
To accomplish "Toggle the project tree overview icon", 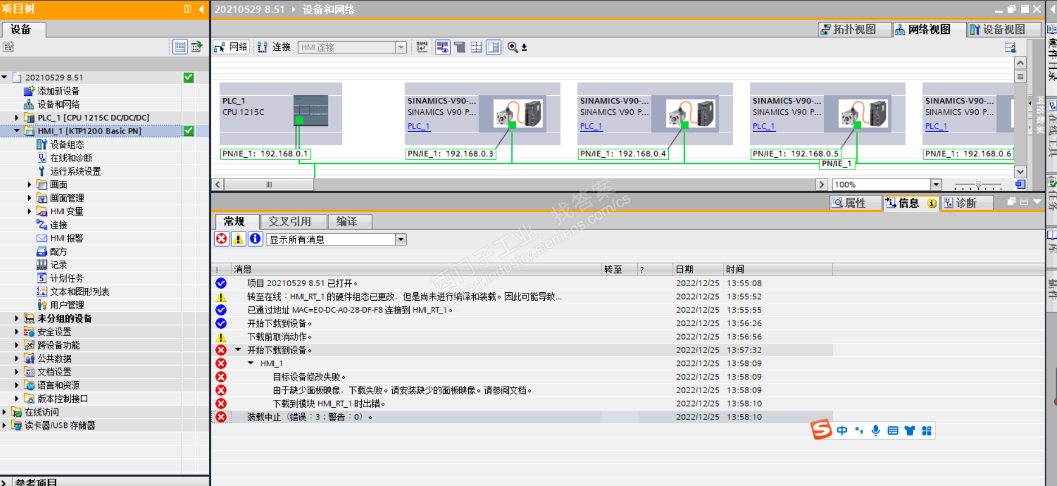I will point(180,47).
